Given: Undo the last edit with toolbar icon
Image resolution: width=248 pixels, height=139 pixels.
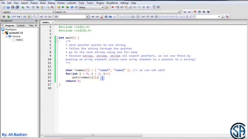Looking at the screenshot, I should click(x=23, y=7).
